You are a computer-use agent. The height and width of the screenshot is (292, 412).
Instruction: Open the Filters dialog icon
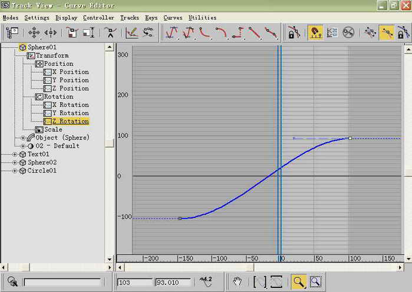tap(12, 33)
